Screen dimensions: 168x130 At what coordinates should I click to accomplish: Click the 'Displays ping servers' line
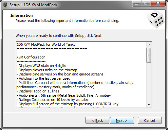(x=60, y=74)
